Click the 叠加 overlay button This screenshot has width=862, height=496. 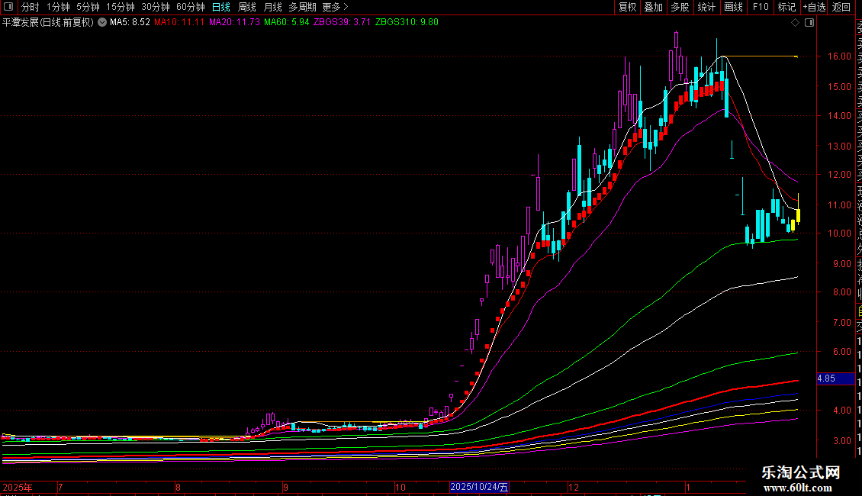tap(653, 7)
